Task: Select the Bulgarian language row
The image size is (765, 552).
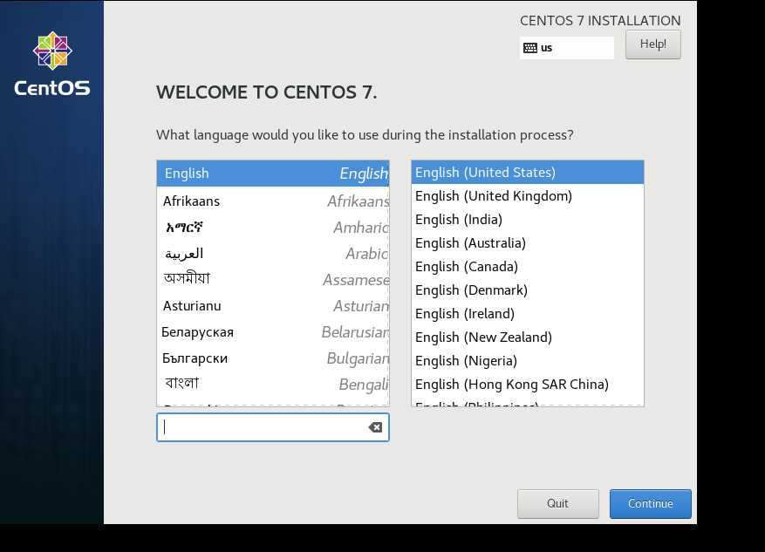Action: tap(273, 358)
